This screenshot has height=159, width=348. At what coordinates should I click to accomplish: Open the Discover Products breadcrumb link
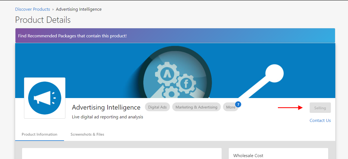point(33,9)
